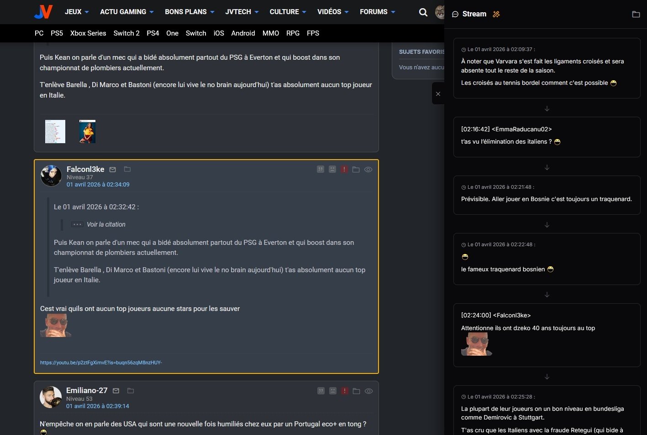Go to the JV site logo homepage

tap(43, 12)
